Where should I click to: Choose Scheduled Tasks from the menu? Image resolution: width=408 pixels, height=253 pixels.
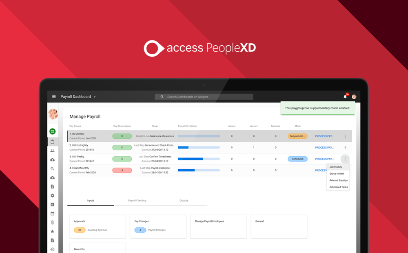338,187
